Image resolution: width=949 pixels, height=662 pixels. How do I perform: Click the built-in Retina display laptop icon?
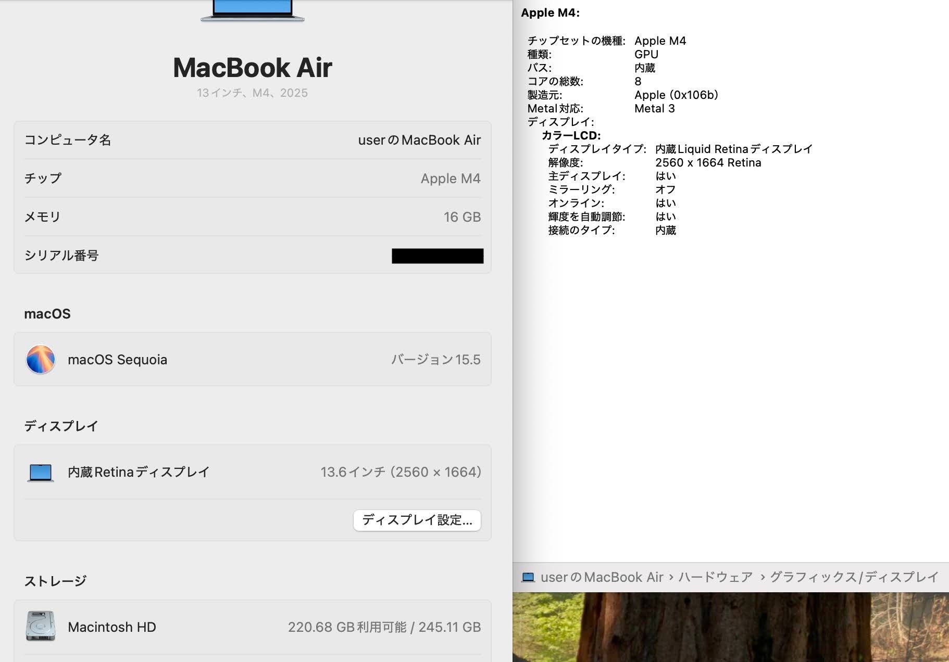[41, 473]
